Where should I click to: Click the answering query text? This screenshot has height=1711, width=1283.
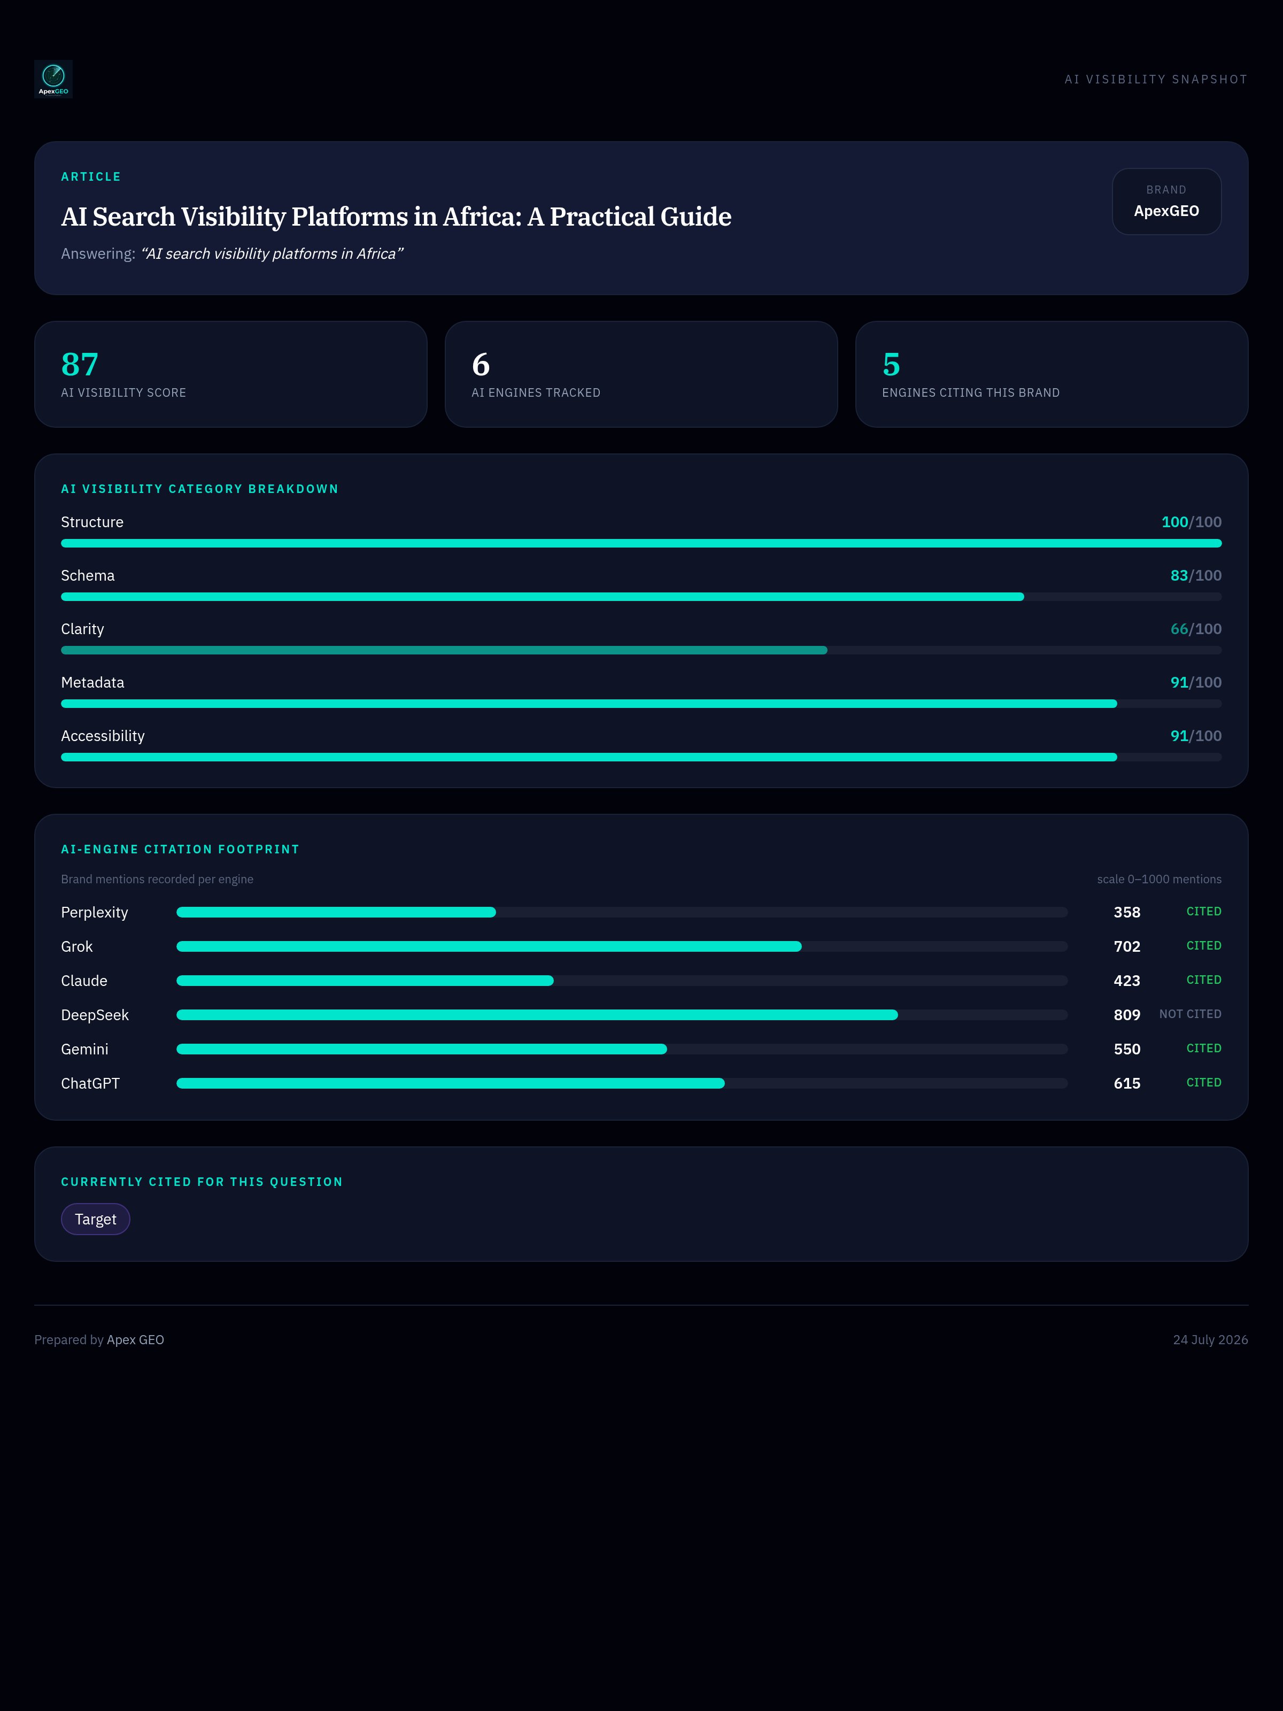pyautogui.click(x=272, y=254)
